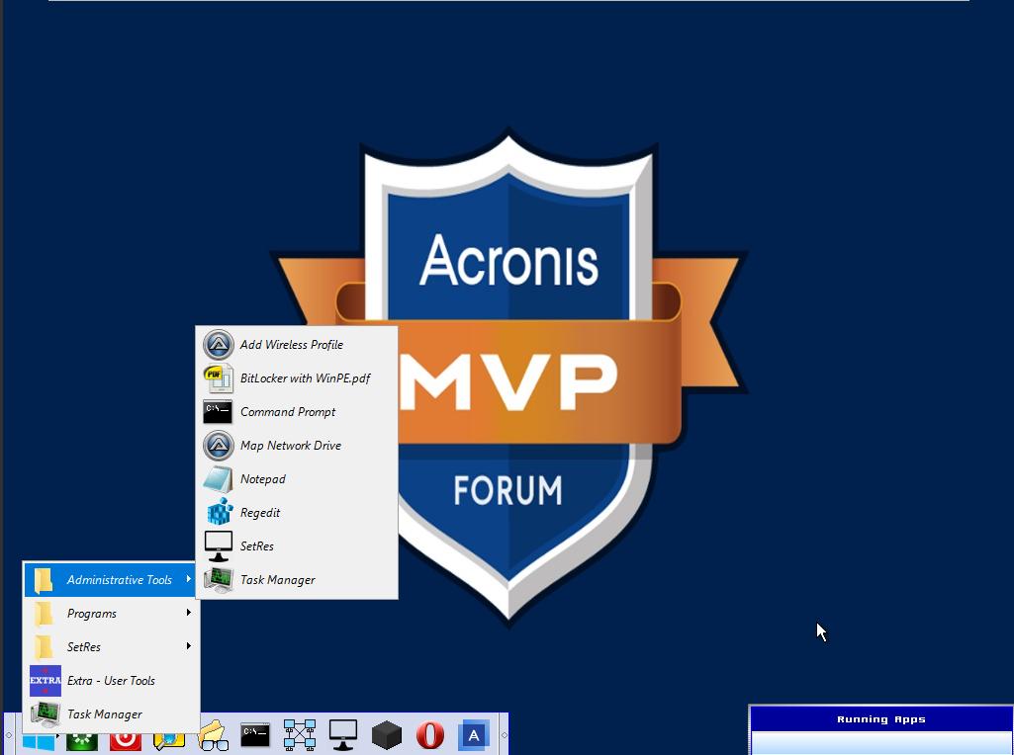Launch Regedit from the Administrative Tools menu
The width and height of the screenshot is (1014, 755).
[x=259, y=513]
